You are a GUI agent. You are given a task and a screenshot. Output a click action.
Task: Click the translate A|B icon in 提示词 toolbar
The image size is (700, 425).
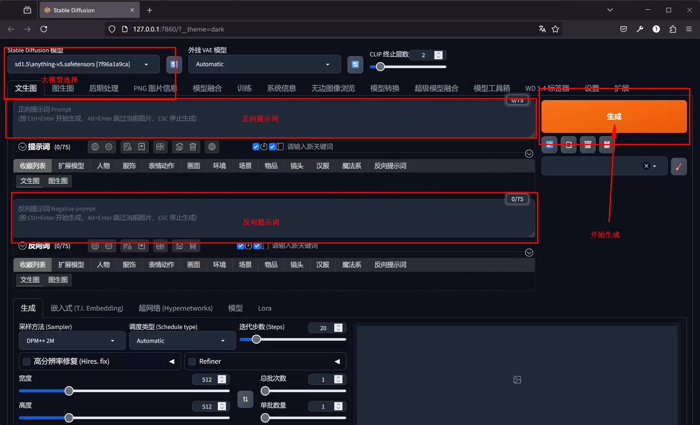tap(160, 147)
